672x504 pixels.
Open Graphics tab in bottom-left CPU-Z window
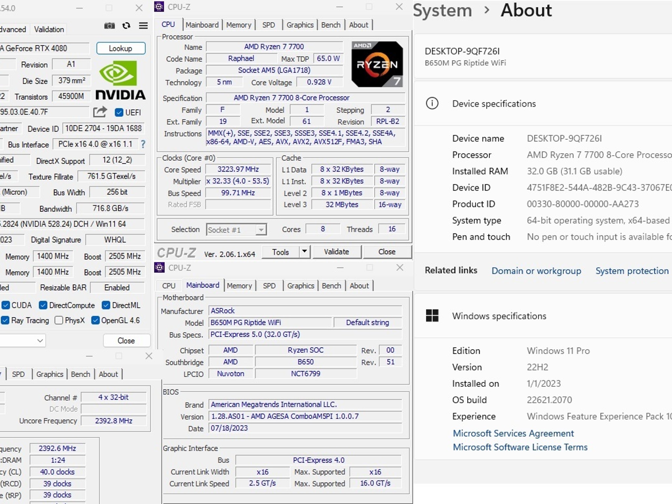[x=50, y=374]
